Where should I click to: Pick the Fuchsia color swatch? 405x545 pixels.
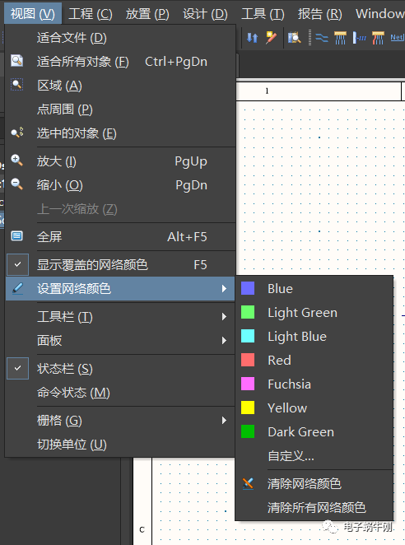248,384
